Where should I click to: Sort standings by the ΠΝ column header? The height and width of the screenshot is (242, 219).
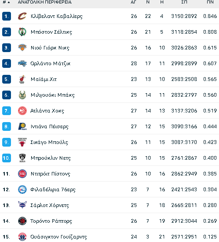point(210,2)
